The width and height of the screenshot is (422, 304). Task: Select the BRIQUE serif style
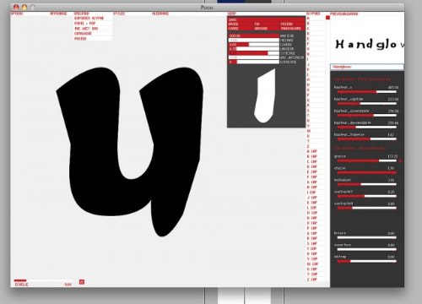(x=234, y=24)
